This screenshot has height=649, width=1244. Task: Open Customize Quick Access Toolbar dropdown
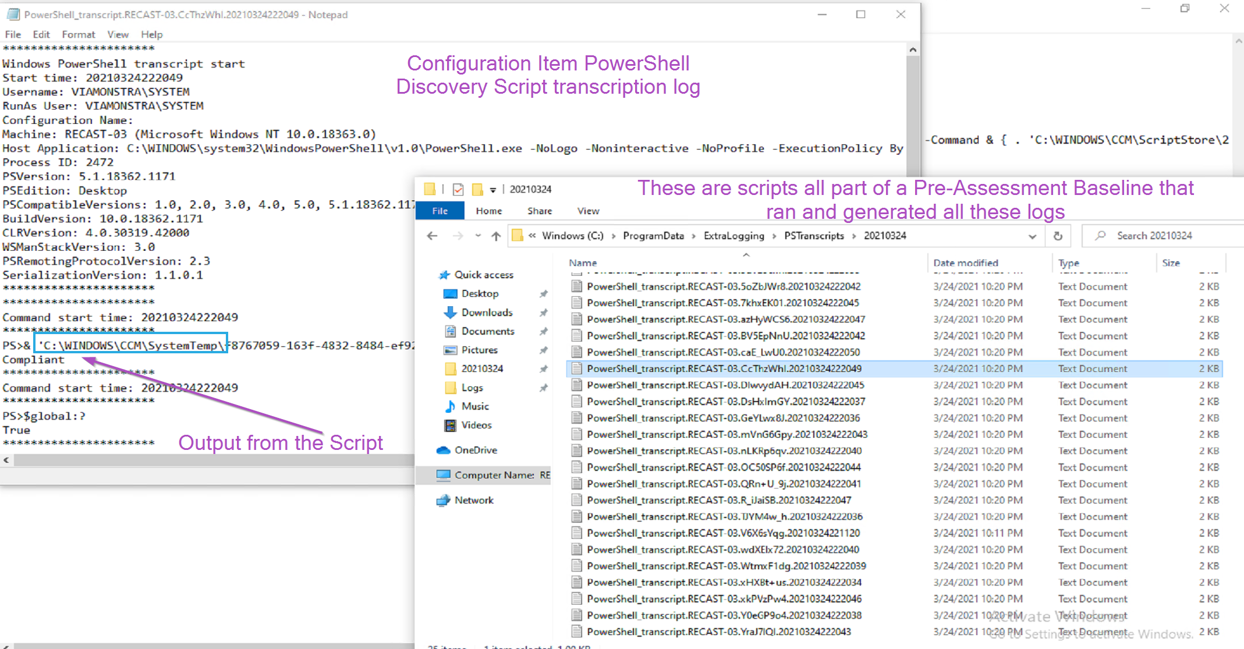coord(492,190)
